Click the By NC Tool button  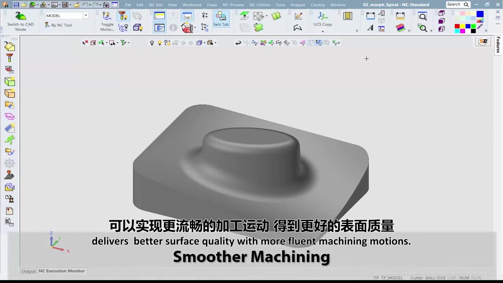click(59, 25)
